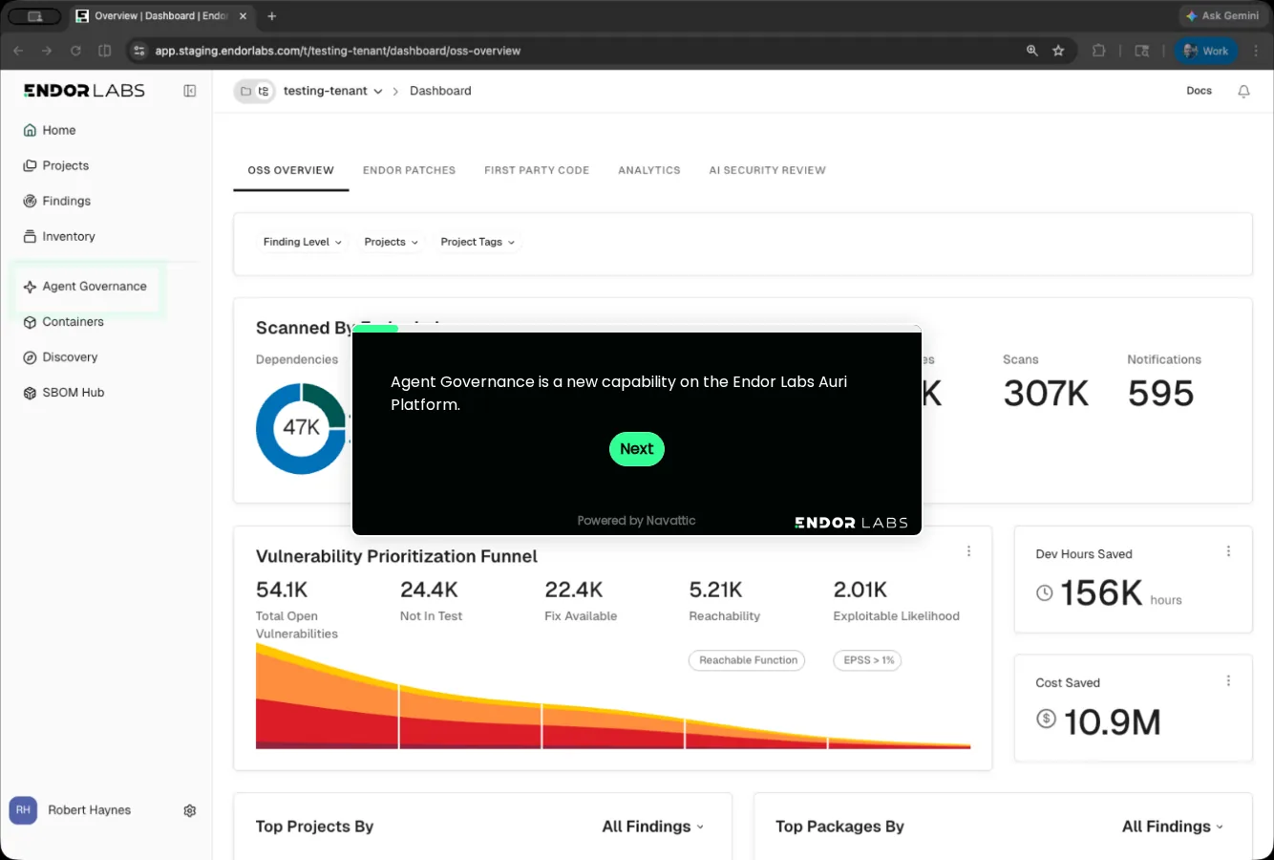Click the Reachable Function chip
1274x860 pixels.
point(747,660)
